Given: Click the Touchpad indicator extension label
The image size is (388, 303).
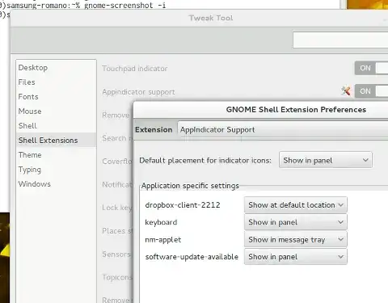Looking at the screenshot, I should point(135,69).
